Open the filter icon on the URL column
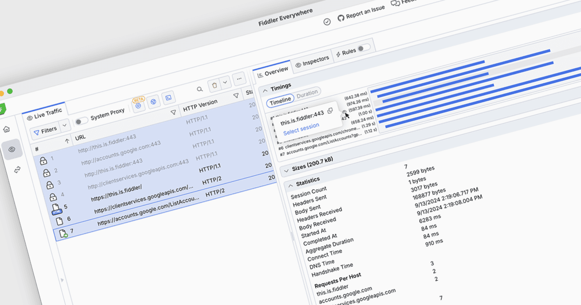Image resolution: width=581 pixels, height=305 pixels. 173,112
